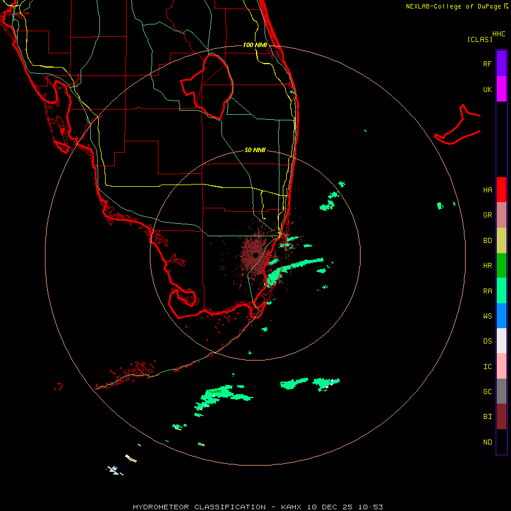Click the UK legend label
Image resolution: width=511 pixels, height=511 pixels.
point(487,89)
